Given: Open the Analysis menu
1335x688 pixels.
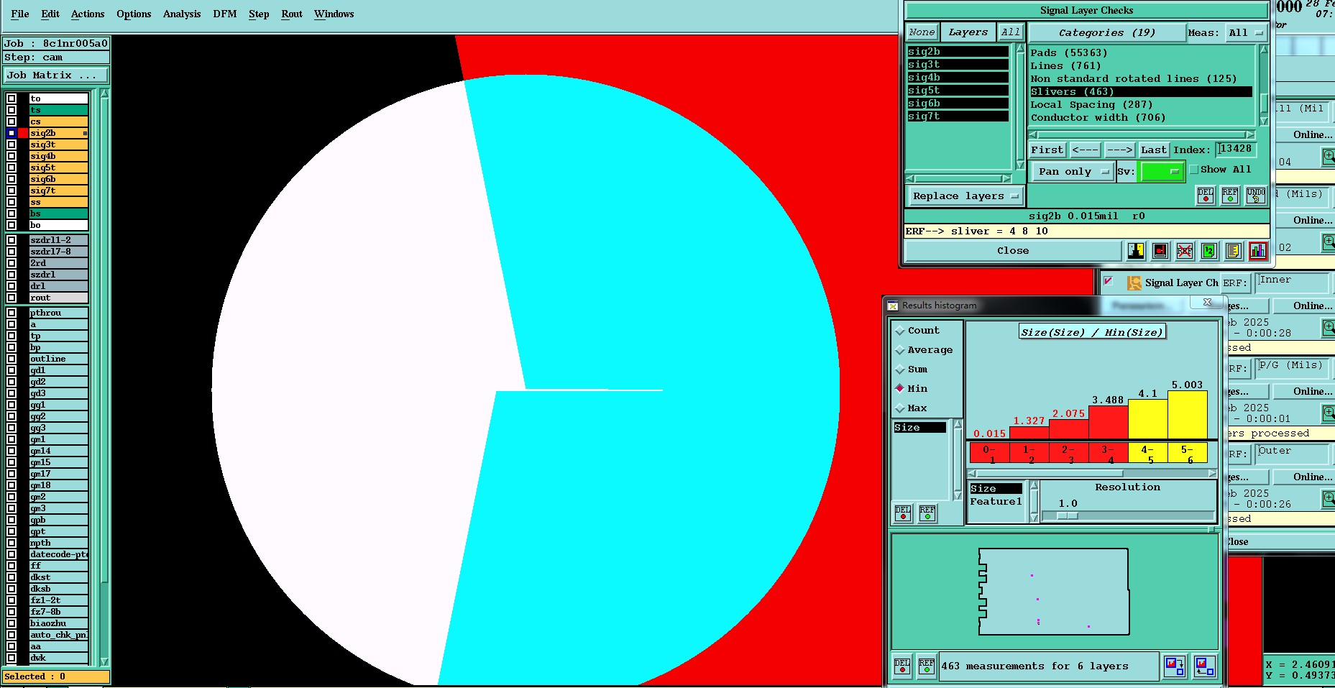Looking at the screenshot, I should (182, 14).
